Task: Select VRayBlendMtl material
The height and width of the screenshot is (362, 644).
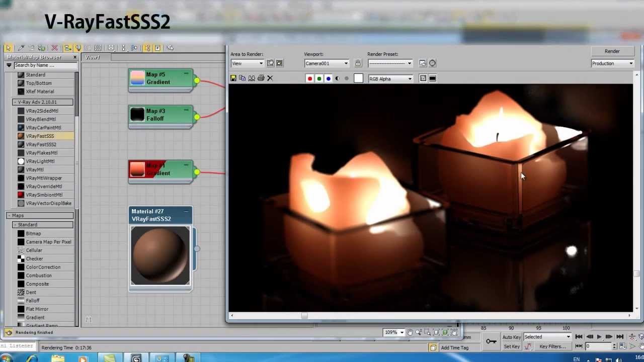Action: point(41,119)
